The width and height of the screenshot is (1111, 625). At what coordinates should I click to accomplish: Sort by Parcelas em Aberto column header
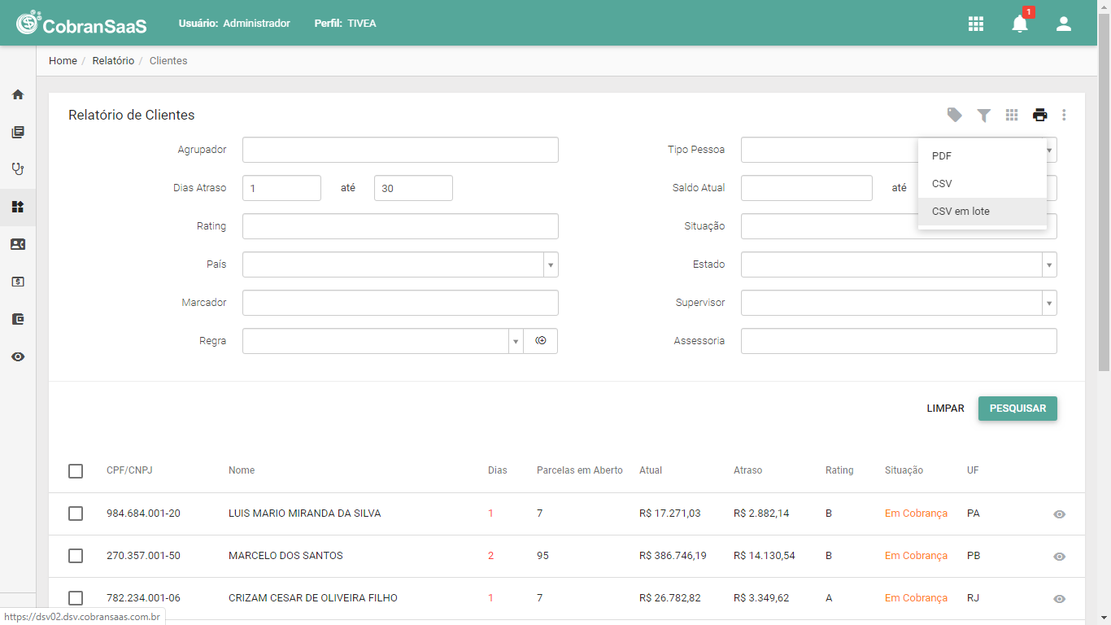pyautogui.click(x=580, y=470)
